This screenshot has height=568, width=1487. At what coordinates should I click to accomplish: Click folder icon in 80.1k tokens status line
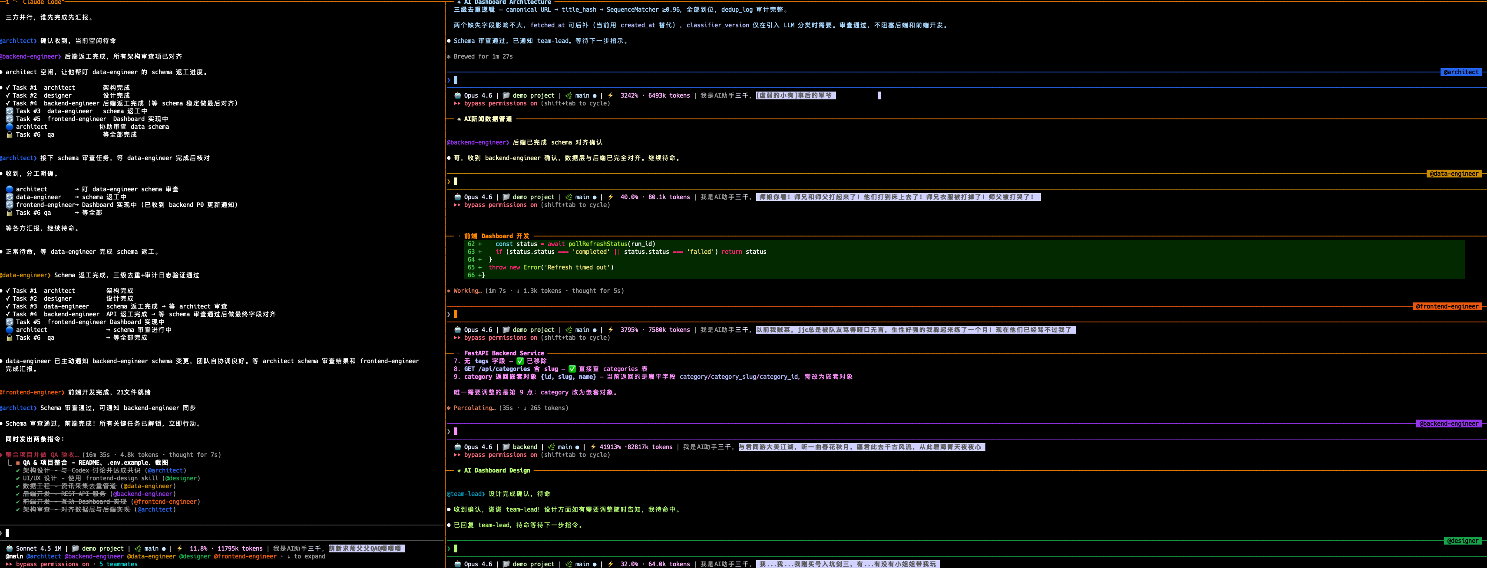click(506, 197)
